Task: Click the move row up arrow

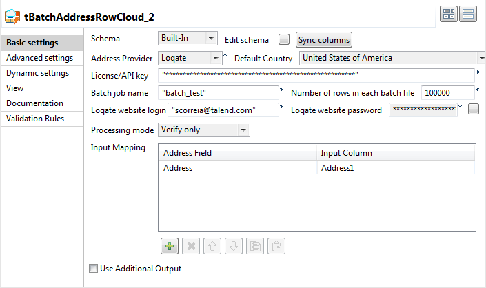Action: (213, 246)
